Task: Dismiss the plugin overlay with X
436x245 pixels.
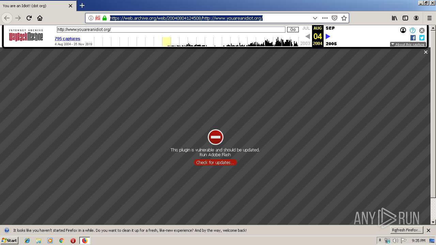Action: 425,52
